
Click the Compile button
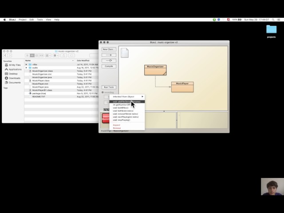[x=109, y=66]
